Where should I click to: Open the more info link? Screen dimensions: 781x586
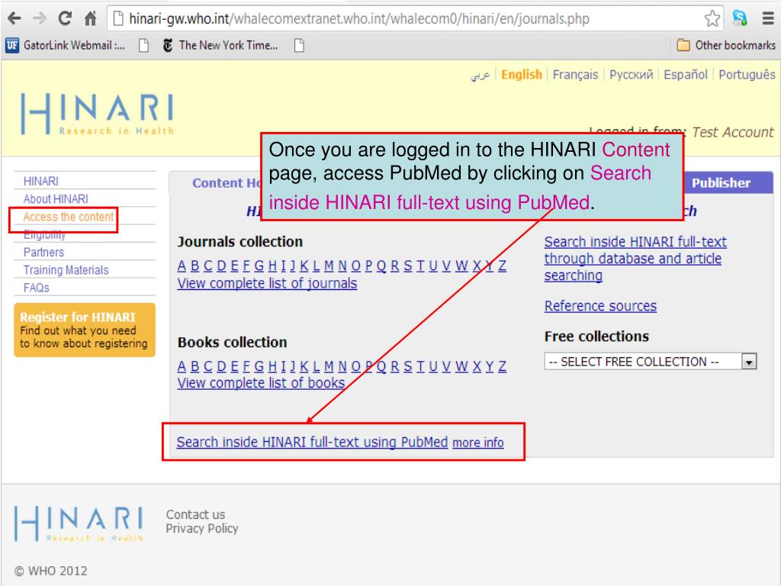[x=478, y=443]
